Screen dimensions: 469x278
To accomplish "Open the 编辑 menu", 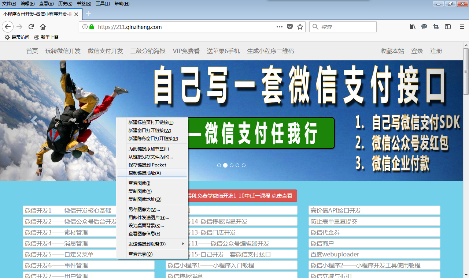I will click(28, 4).
